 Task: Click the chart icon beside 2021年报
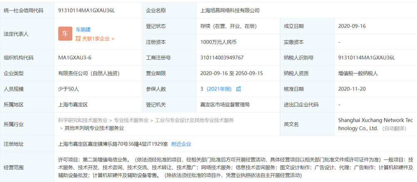tap(238, 89)
